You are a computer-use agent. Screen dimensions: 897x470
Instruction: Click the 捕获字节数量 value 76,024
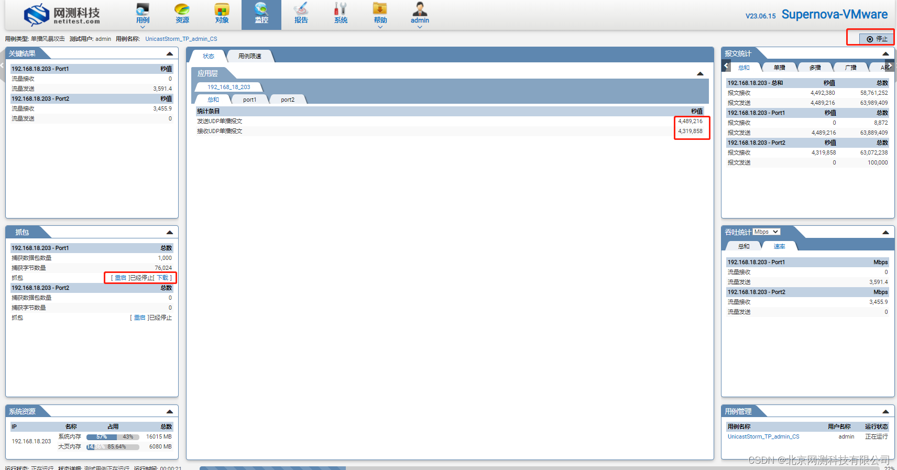(163, 268)
